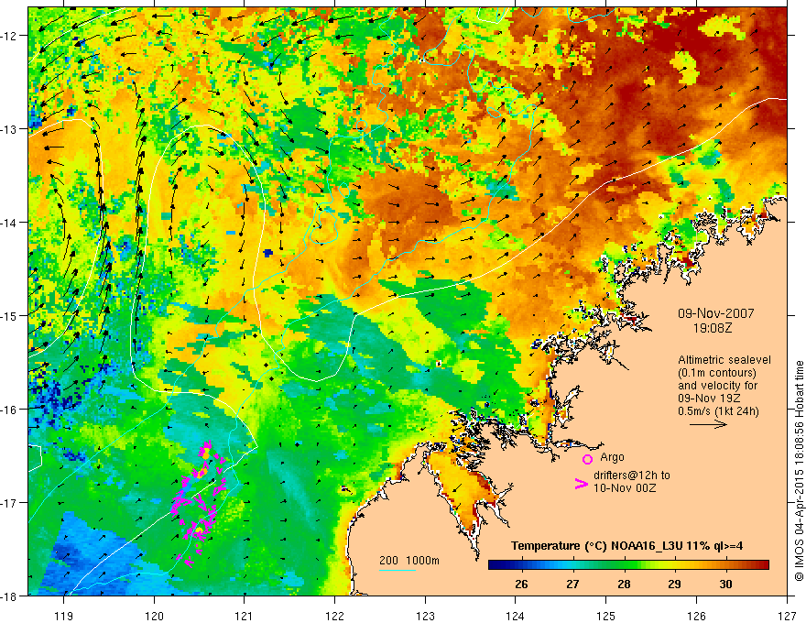The width and height of the screenshot is (806, 623).
Task: Click the longitude axis label 119
Action: tap(64, 616)
